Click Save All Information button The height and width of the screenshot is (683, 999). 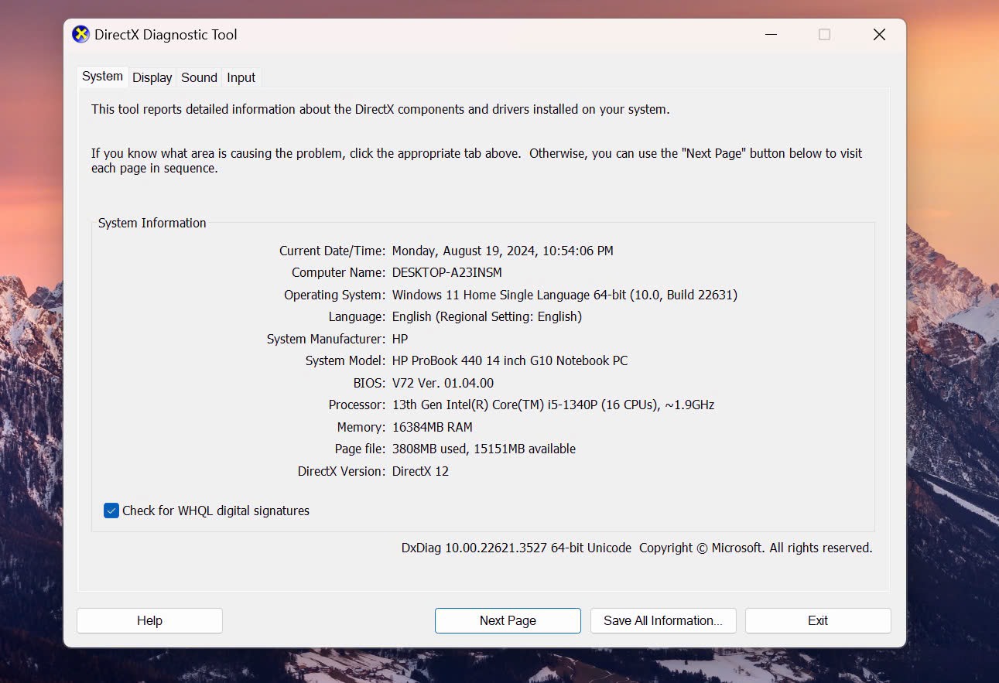pos(663,620)
